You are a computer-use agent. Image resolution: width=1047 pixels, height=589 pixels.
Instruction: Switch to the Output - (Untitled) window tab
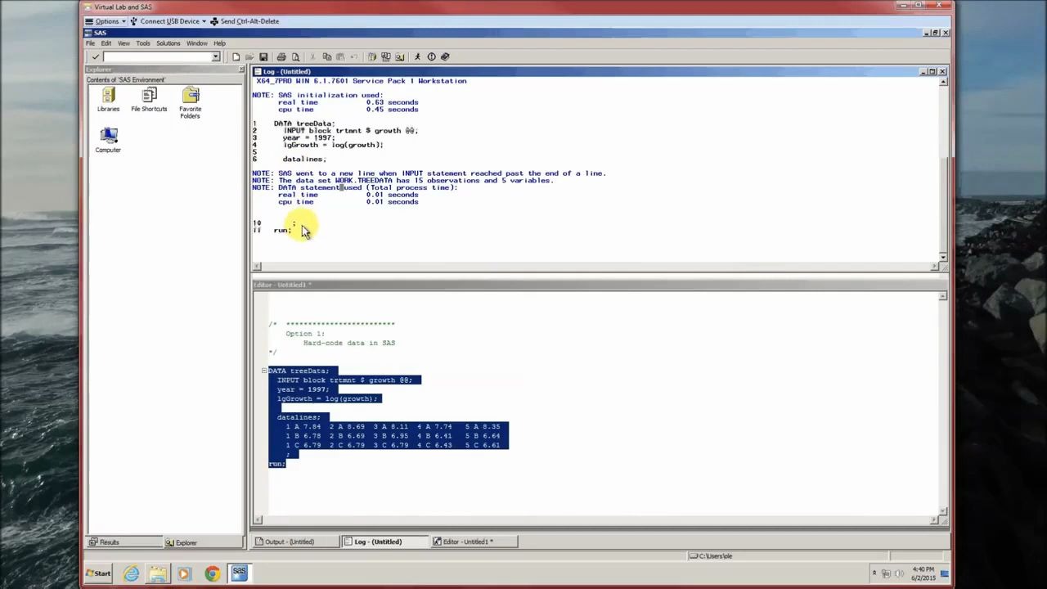[296, 542]
